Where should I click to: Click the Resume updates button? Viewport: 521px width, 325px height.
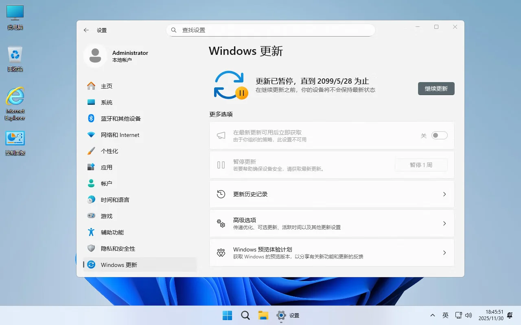click(x=436, y=89)
